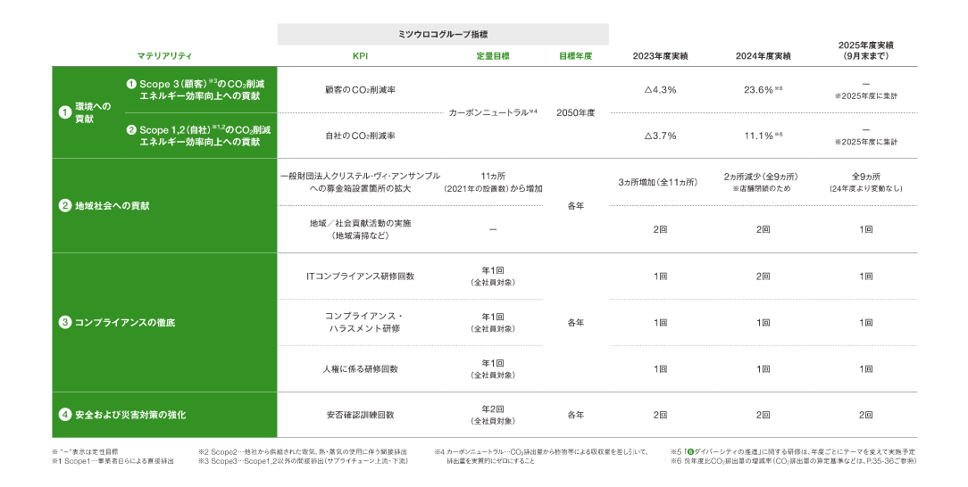Click ※2025年度に集計 in 顧客のCO2削減率 row
The image size is (968, 487).
click(865, 96)
